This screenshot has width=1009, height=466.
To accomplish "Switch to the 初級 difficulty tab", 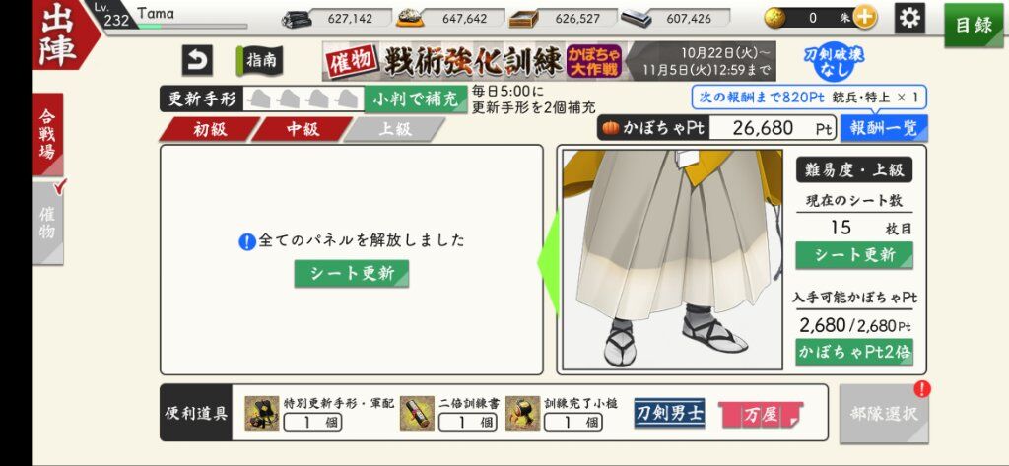I will tap(210, 129).
